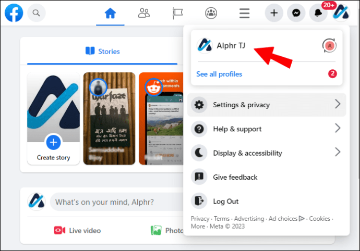The image size is (360, 251).
Task: Open Display & accessibility
Action: (267, 153)
